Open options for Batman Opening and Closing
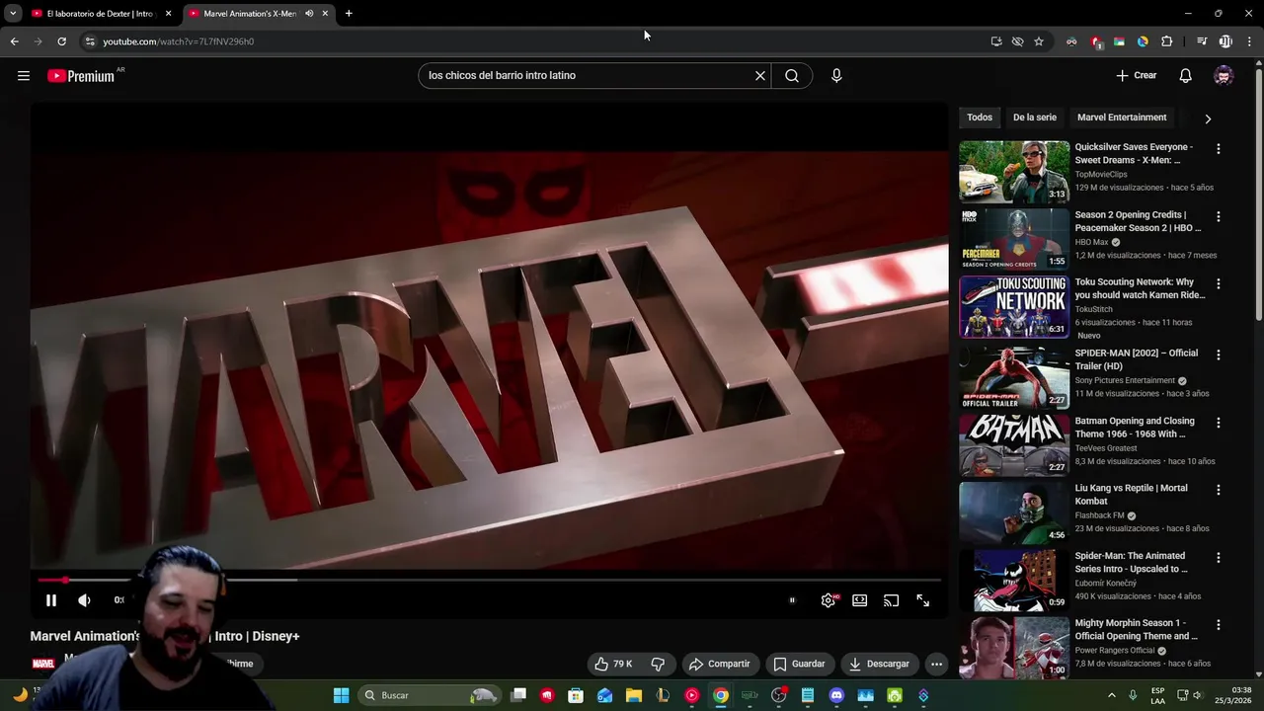 tap(1218, 423)
